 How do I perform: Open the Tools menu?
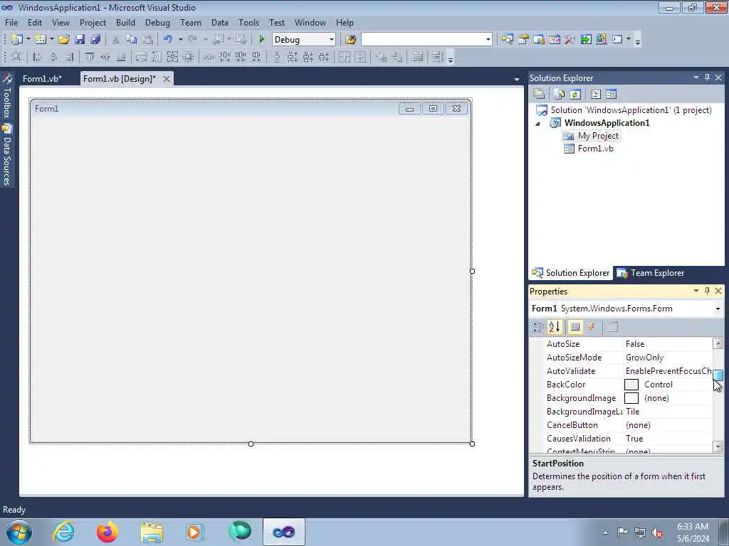pos(248,22)
